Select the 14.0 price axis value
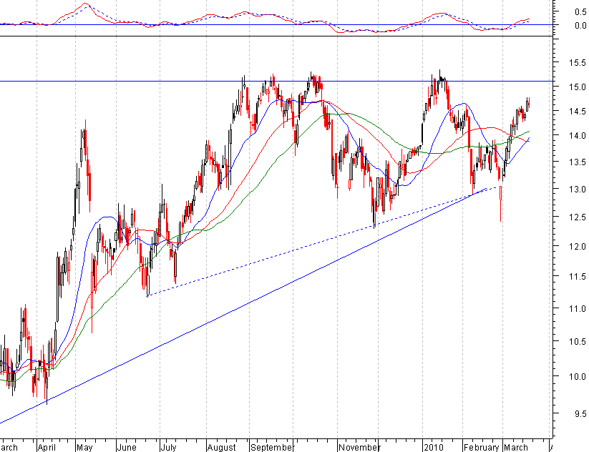This screenshot has height=452, width=589. coord(578,135)
